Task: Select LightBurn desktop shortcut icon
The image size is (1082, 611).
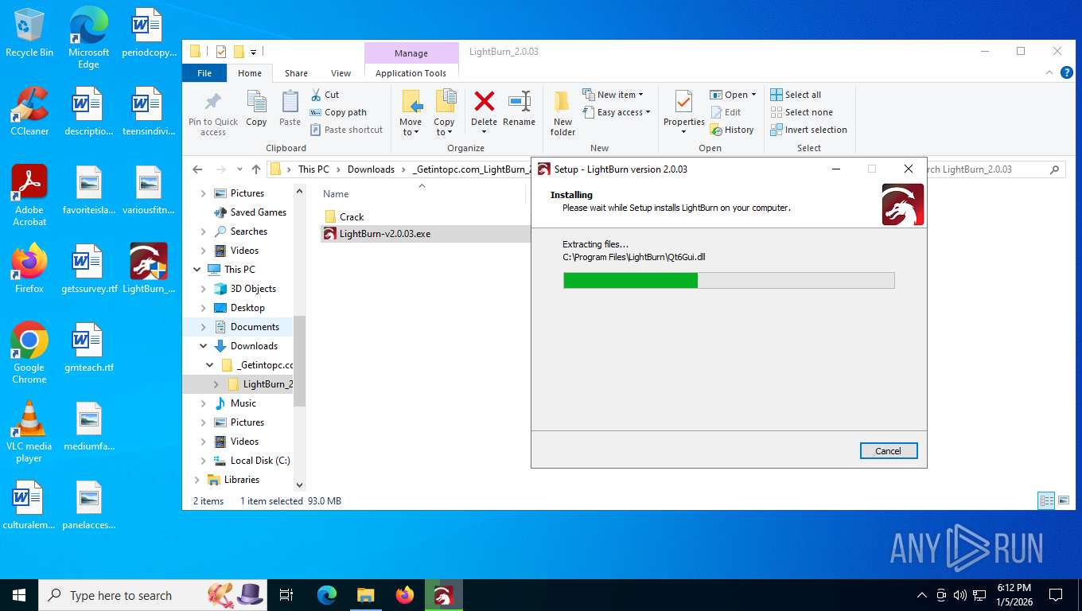Action: tap(148, 268)
